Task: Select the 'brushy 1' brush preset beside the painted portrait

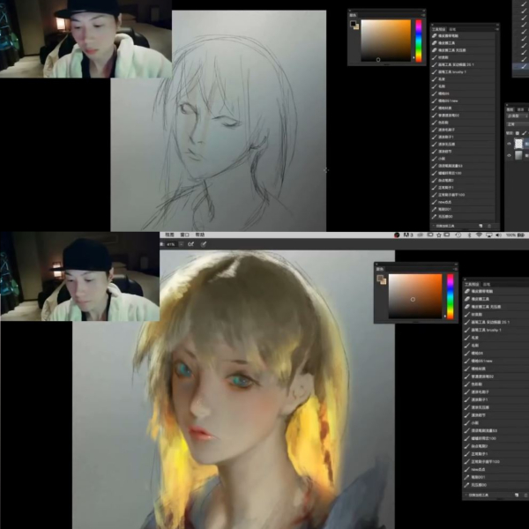Action: point(496,330)
